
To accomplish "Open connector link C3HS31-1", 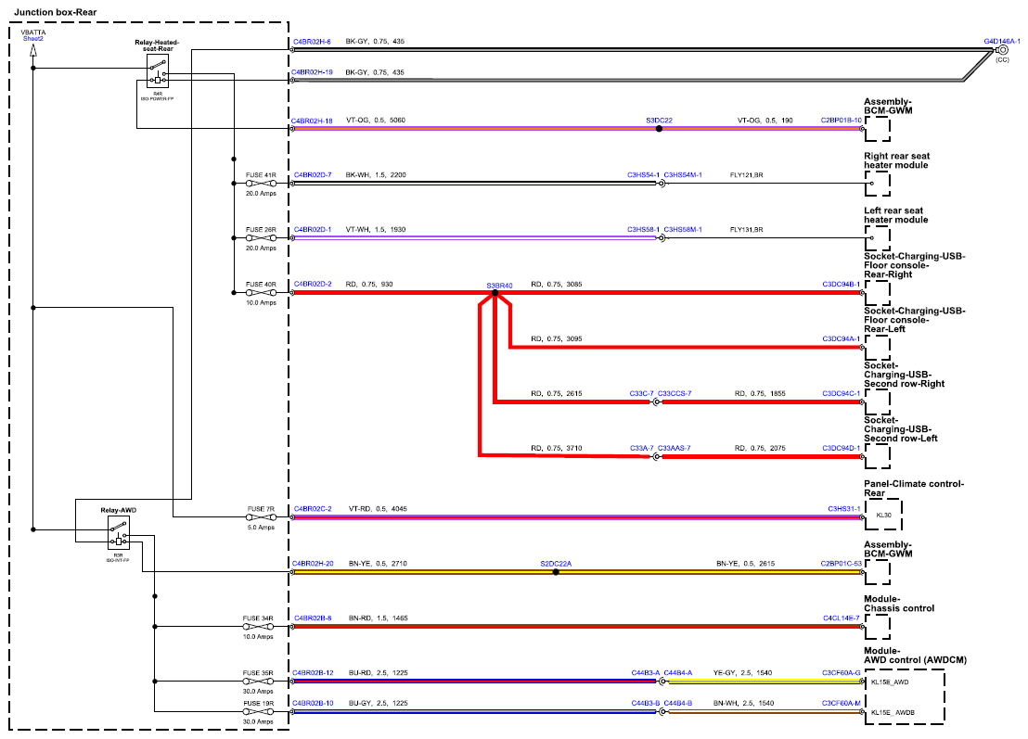I will coord(843,508).
